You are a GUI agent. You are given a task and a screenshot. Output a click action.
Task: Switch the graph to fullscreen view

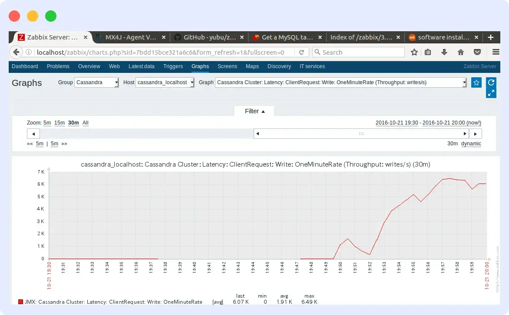point(491,93)
